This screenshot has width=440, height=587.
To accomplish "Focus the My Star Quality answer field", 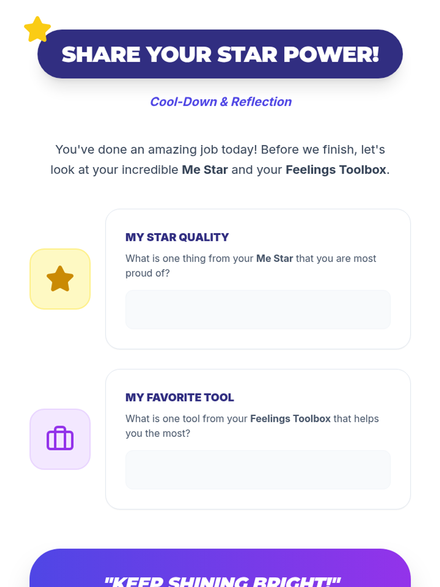I will (x=258, y=310).
